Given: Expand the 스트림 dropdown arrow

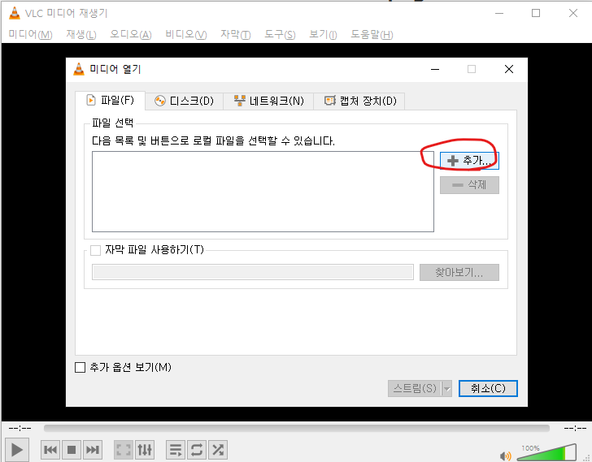Looking at the screenshot, I should [446, 388].
